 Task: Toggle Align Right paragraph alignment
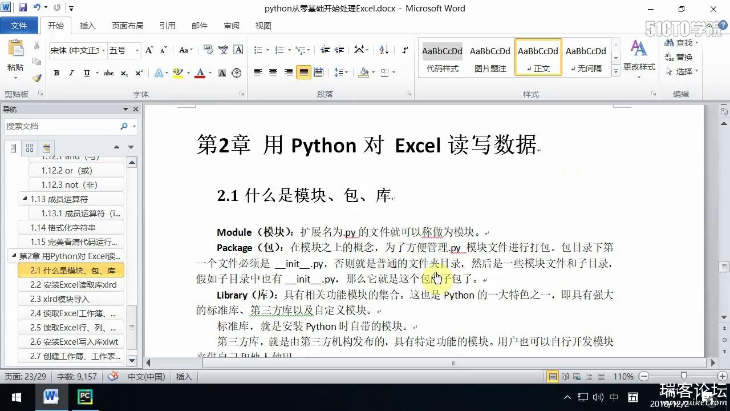289,72
